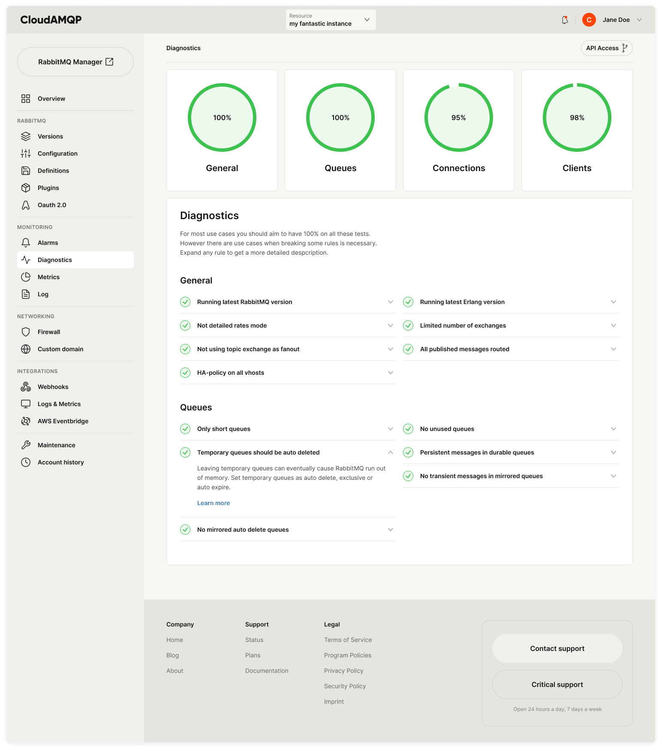
Task: Expand the No mirrored auto delete queues rule
Action: [391, 530]
